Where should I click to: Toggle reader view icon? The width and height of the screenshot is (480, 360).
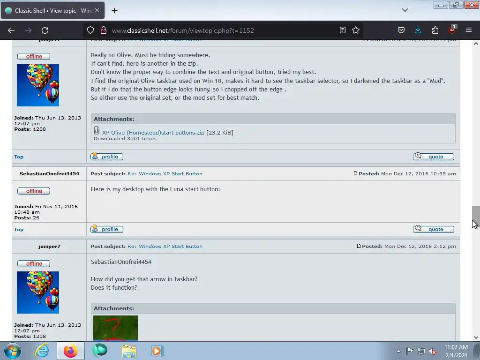[x=343, y=30]
